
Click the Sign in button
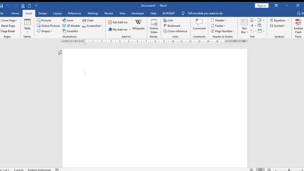(262, 6)
